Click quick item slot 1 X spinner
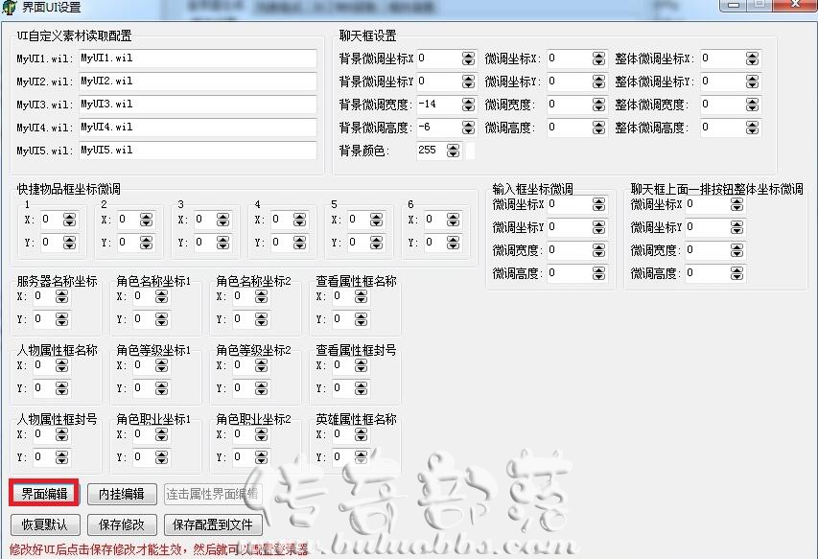Screen dimensions: 818x559 pos(69,221)
